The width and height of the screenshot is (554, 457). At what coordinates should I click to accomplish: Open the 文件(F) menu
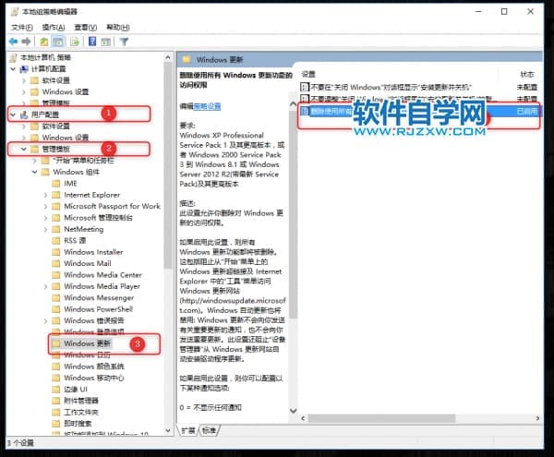coord(18,28)
